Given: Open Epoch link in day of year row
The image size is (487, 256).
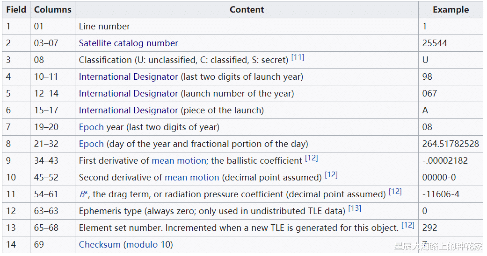Looking at the screenshot, I should point(91,144).
